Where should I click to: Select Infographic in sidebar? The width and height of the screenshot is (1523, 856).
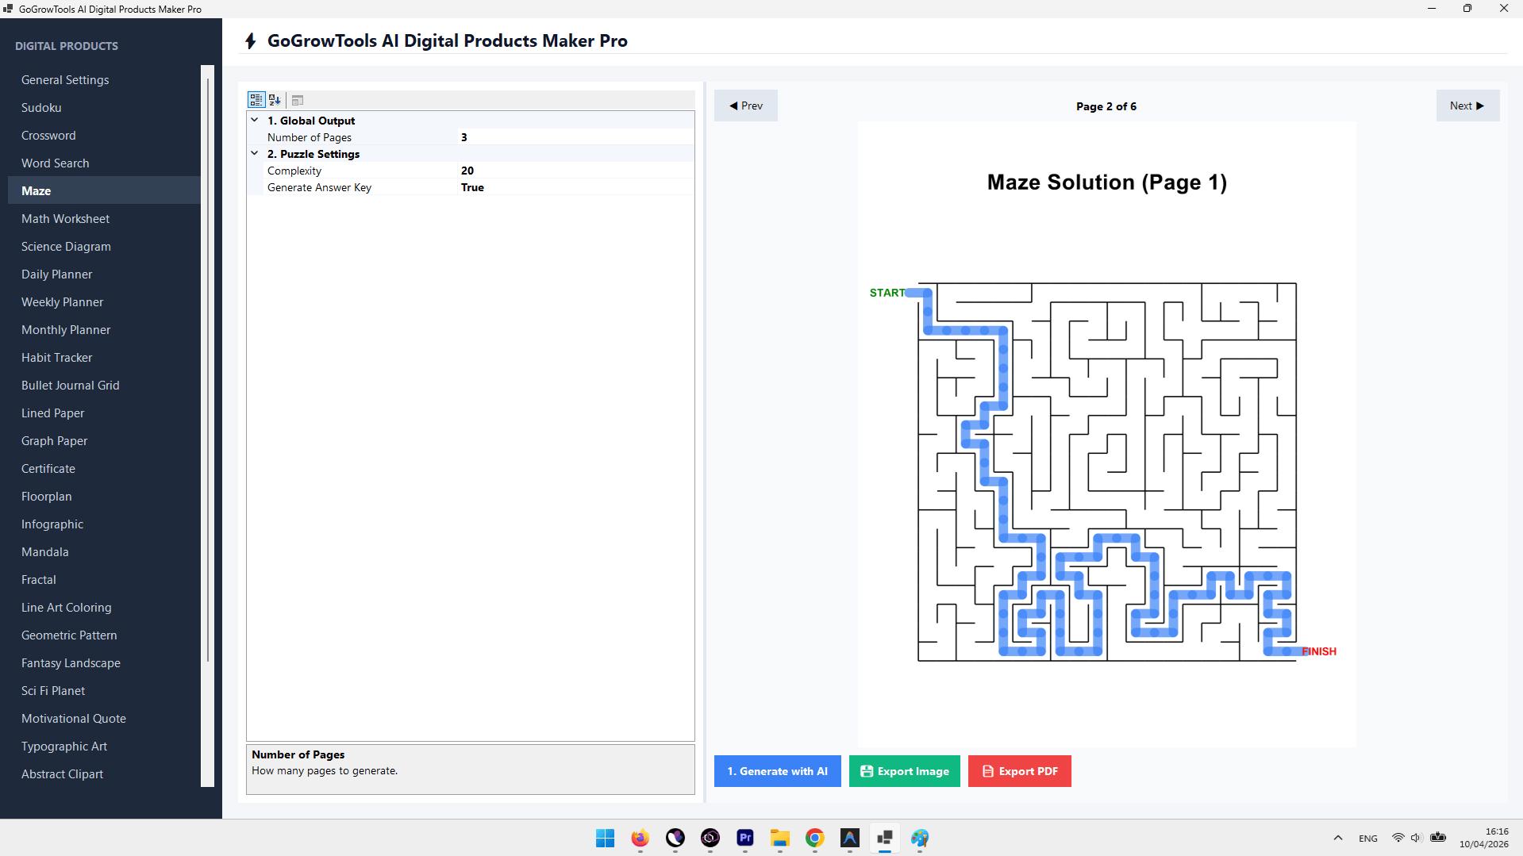[104, 524]
